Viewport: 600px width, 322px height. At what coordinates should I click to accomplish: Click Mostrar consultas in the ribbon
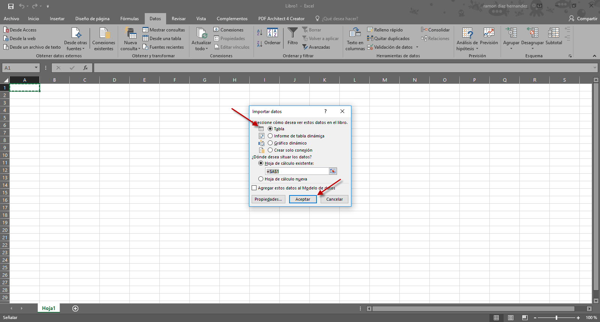[164, 30]
